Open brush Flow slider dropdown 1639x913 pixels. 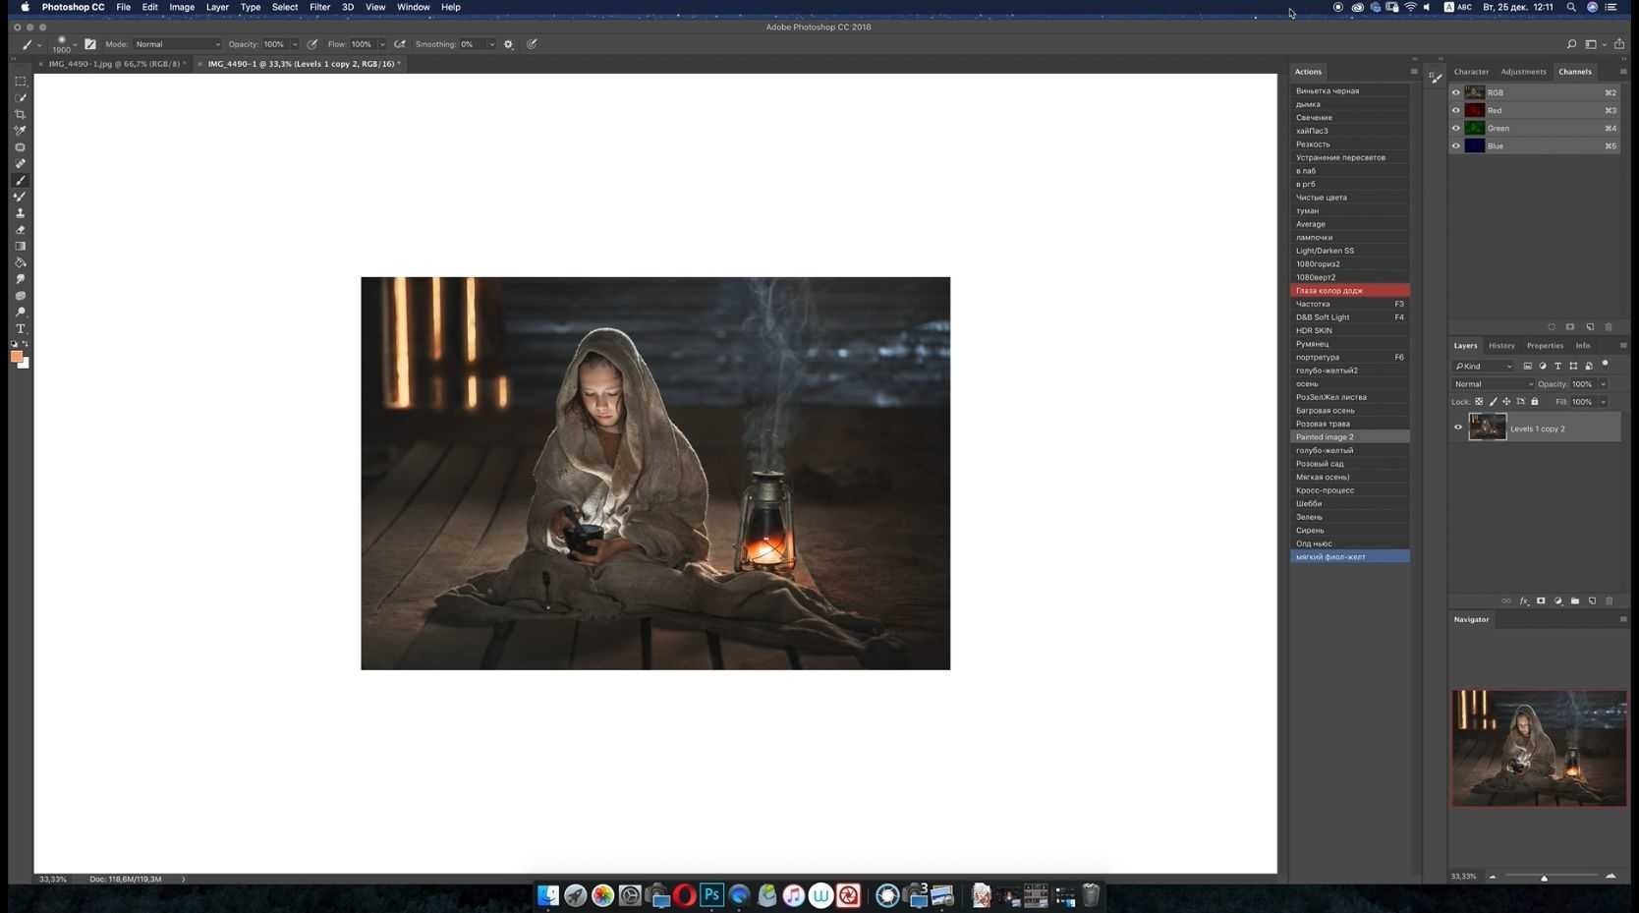(x=382, y=44)
